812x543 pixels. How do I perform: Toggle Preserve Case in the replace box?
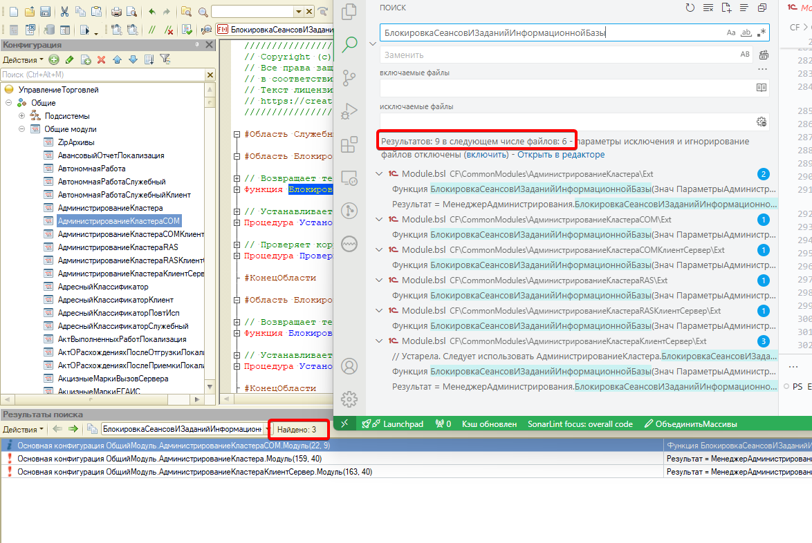click(745, 55)
